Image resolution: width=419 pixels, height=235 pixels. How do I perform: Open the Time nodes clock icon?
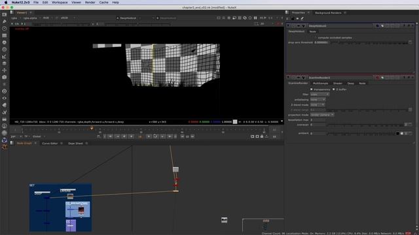tap(5, 29)
